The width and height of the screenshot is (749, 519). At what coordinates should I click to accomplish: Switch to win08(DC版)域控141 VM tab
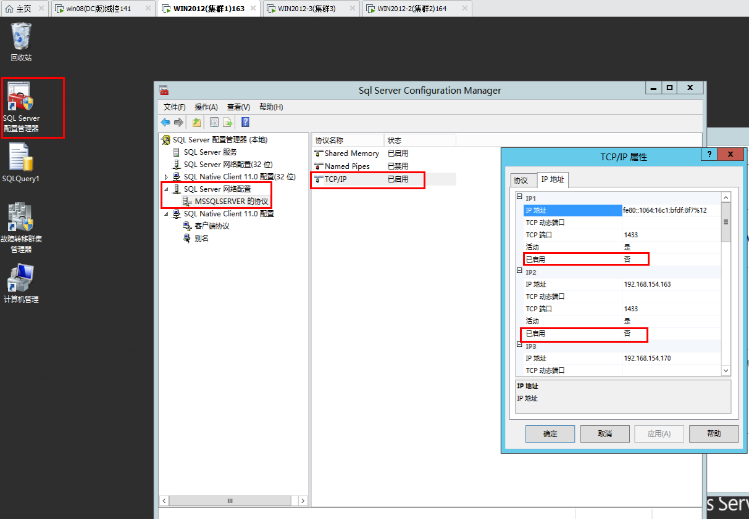(103, 9)
